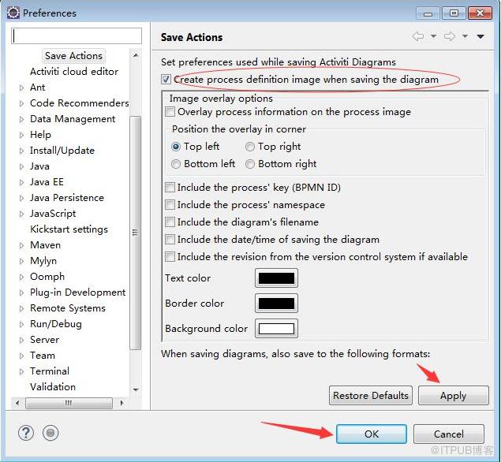
Task: Check Include the diagram's filename
Action: (x=170, y=222)
